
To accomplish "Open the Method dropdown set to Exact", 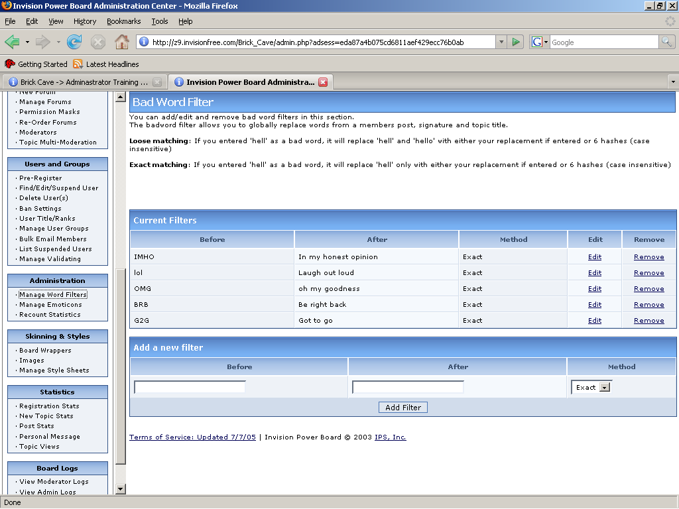I will coord(591,387).
